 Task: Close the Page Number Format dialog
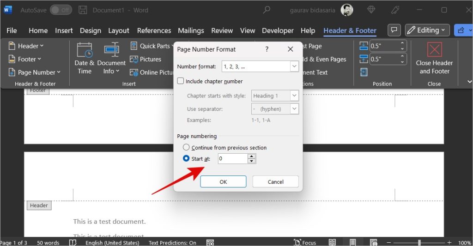coord(290,49)
